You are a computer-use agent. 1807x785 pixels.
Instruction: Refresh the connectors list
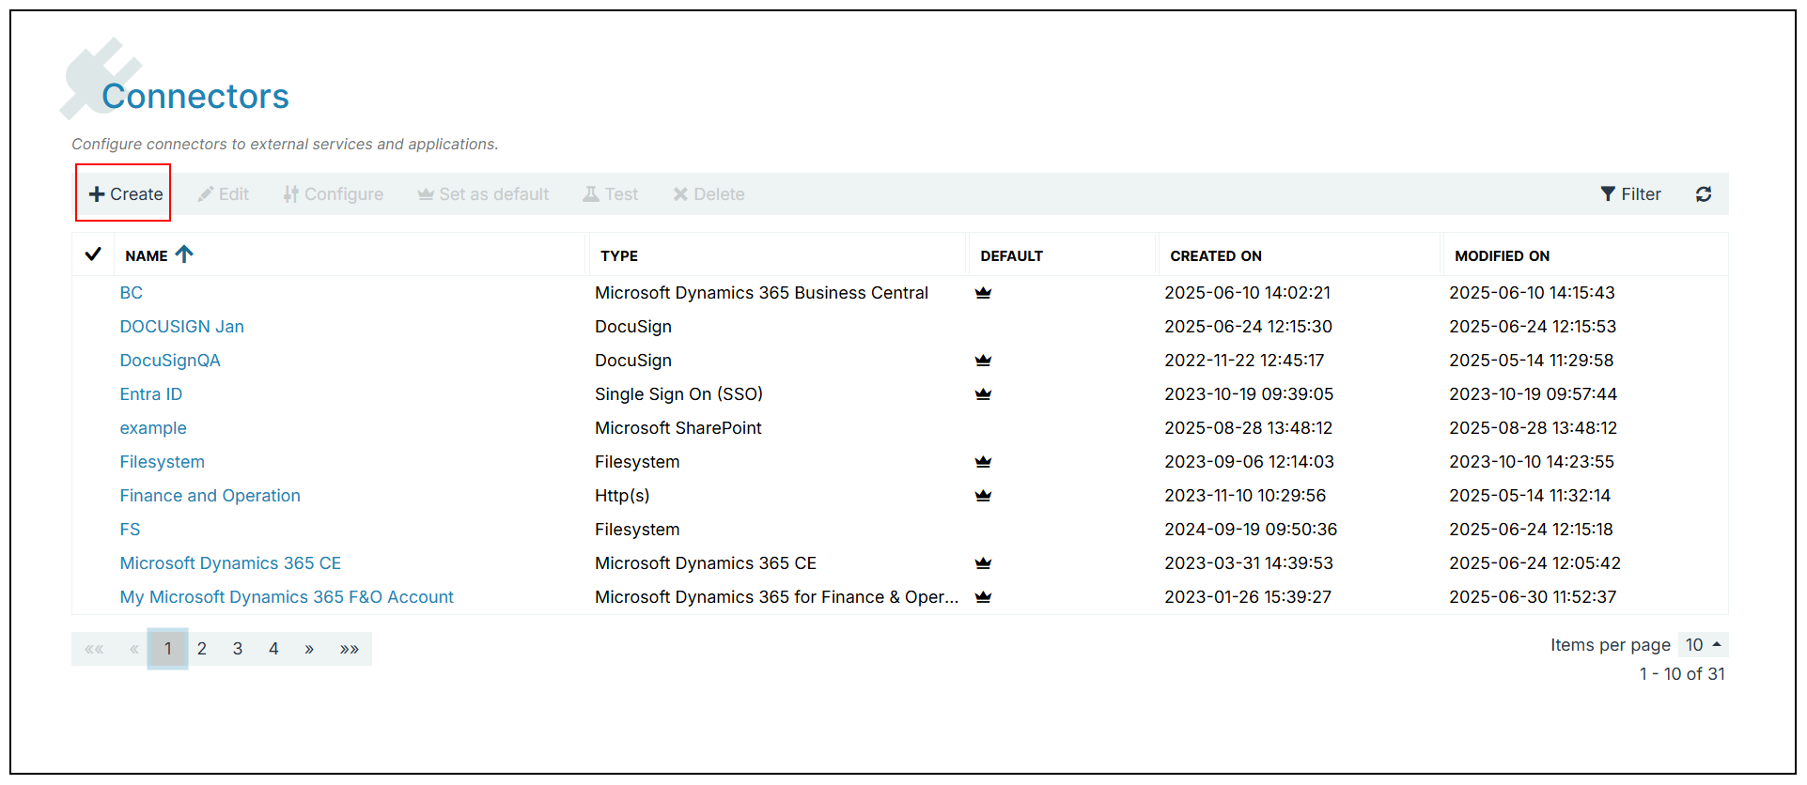click(1704, 194)
